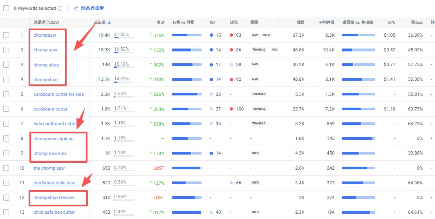Sort by CPC column header
The image size is (435, 219).
point(391,22)
